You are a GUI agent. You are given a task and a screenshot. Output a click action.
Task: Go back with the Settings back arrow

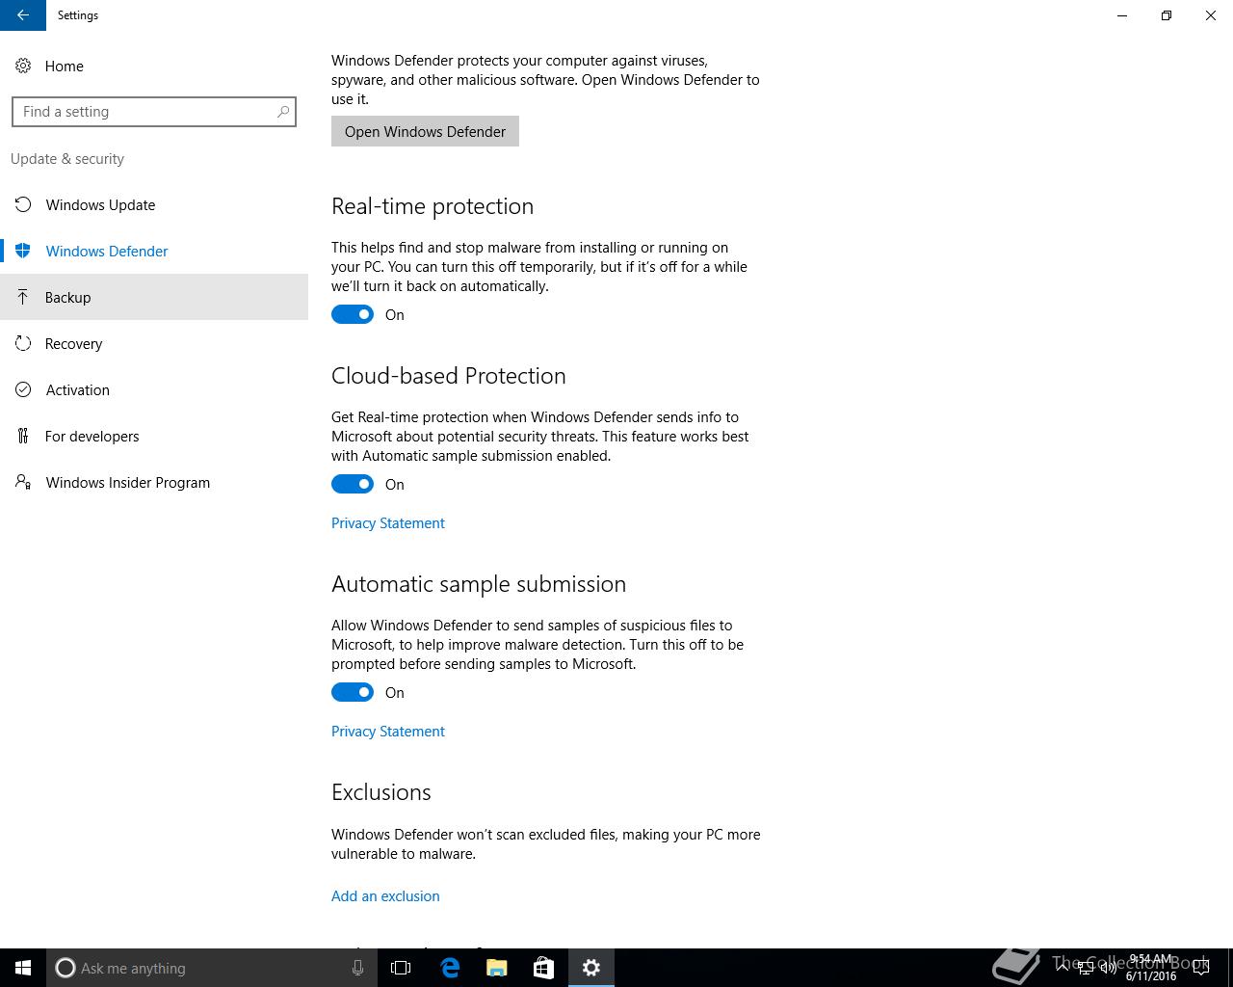click(x=22, y=15)
